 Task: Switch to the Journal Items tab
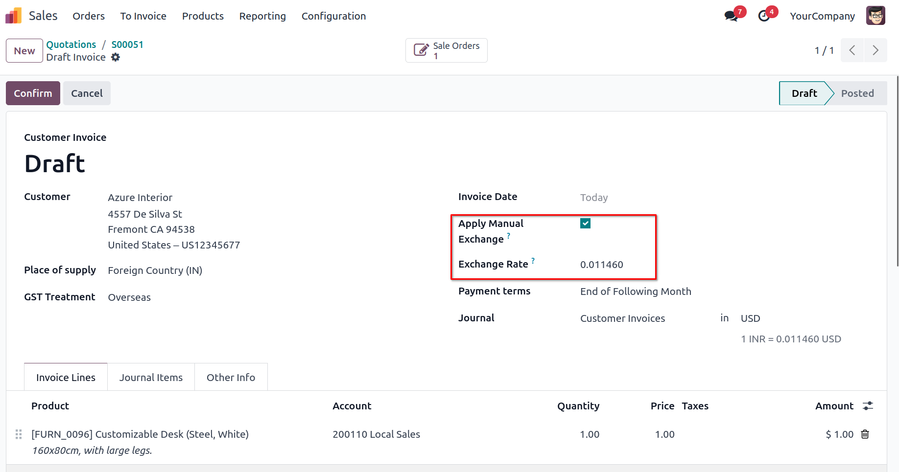(151, 378)
